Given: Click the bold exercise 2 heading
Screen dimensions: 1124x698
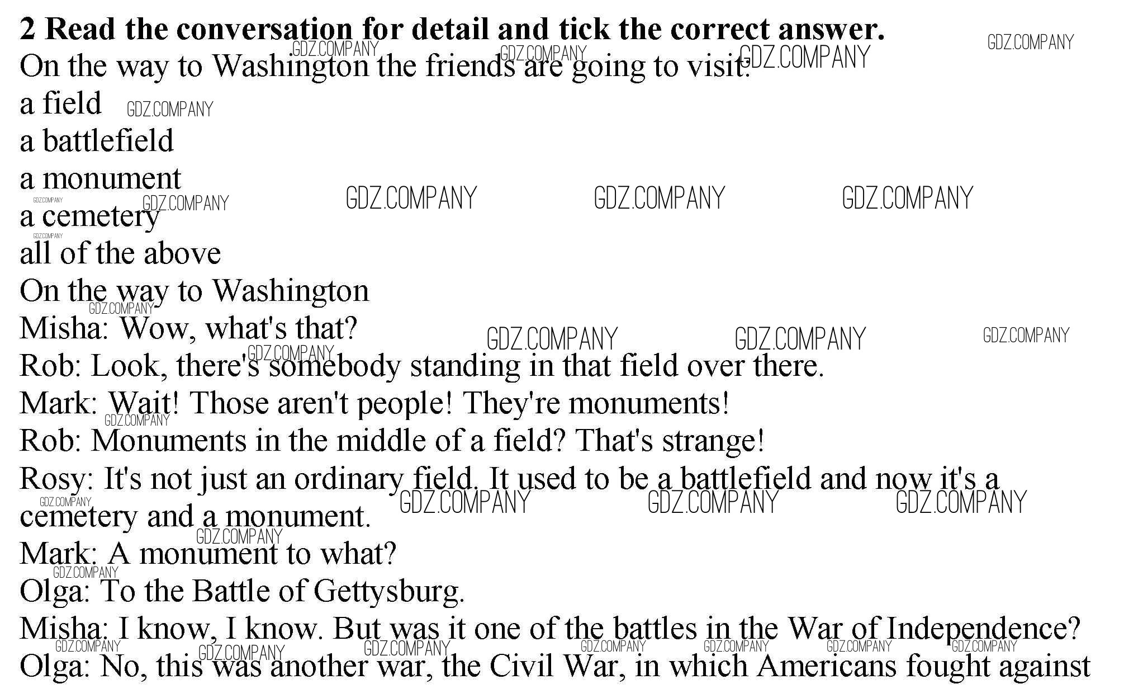Looking at the screenshot, I should 453,29.
